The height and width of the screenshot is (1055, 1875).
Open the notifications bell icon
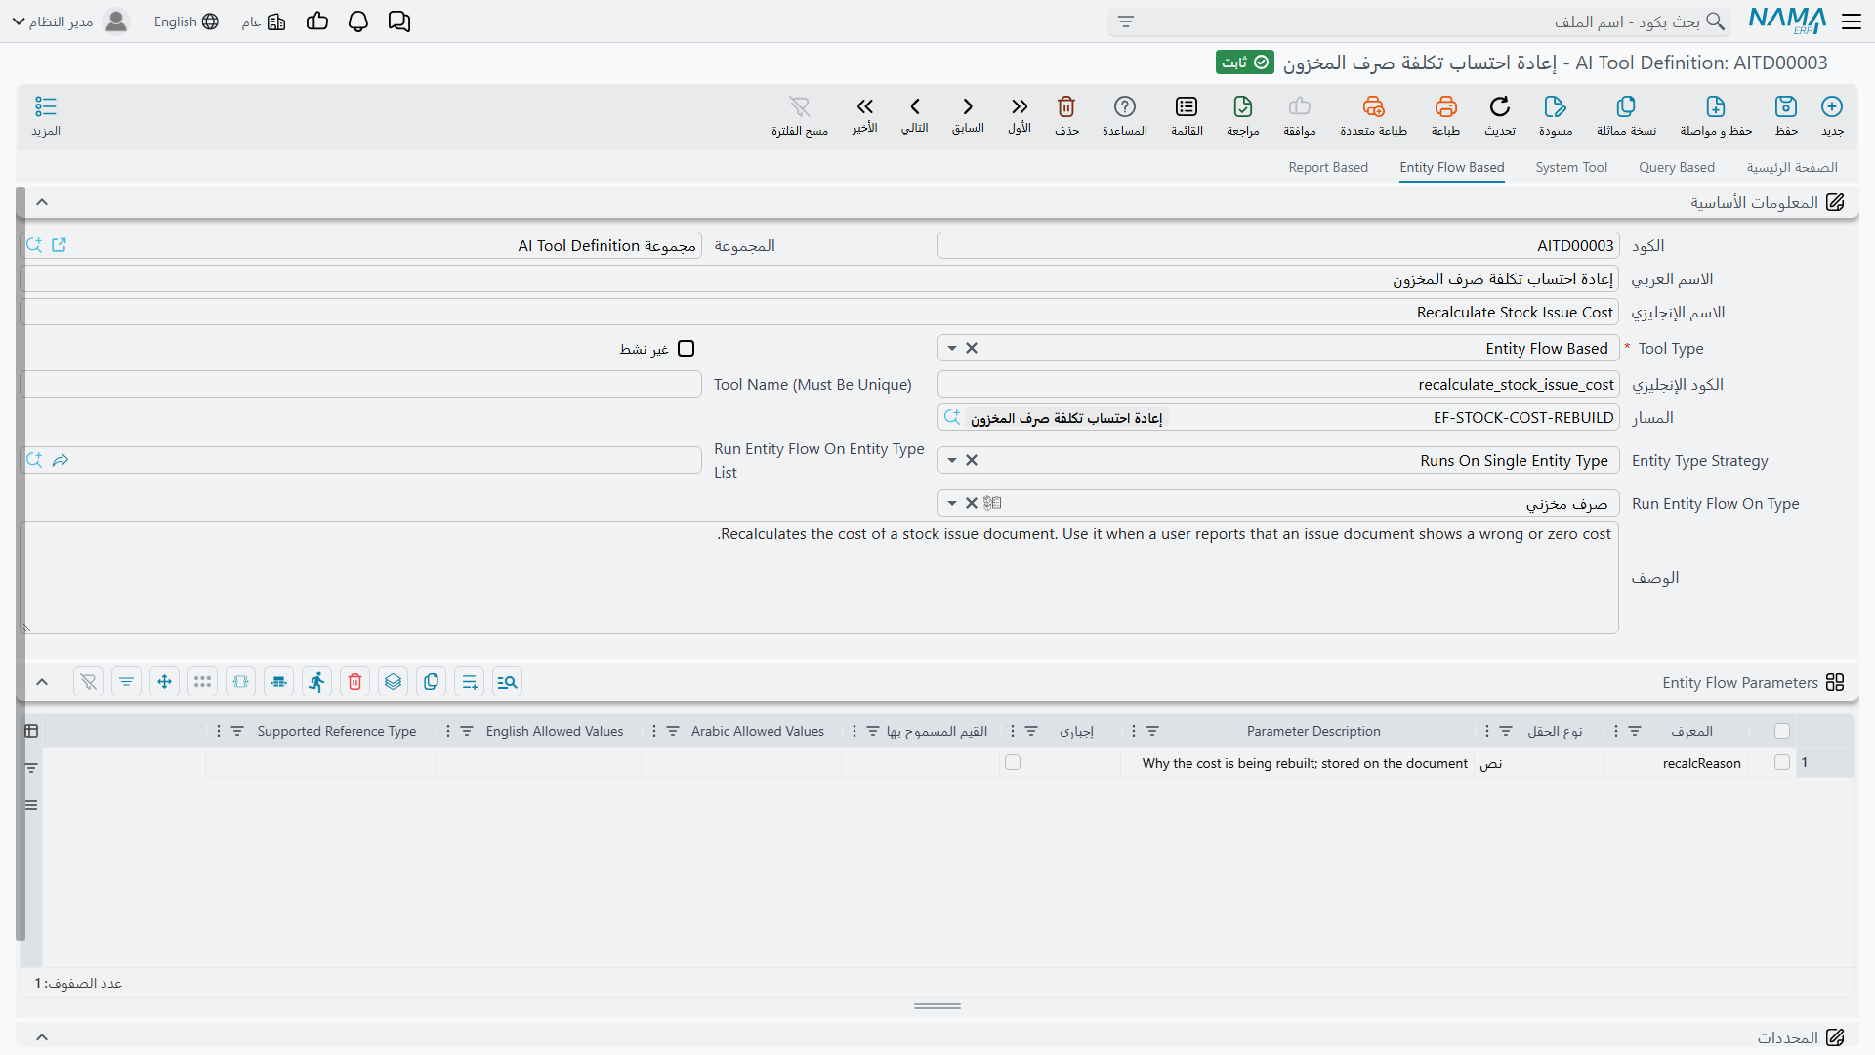pyautogui.click(x=358, y=21)
